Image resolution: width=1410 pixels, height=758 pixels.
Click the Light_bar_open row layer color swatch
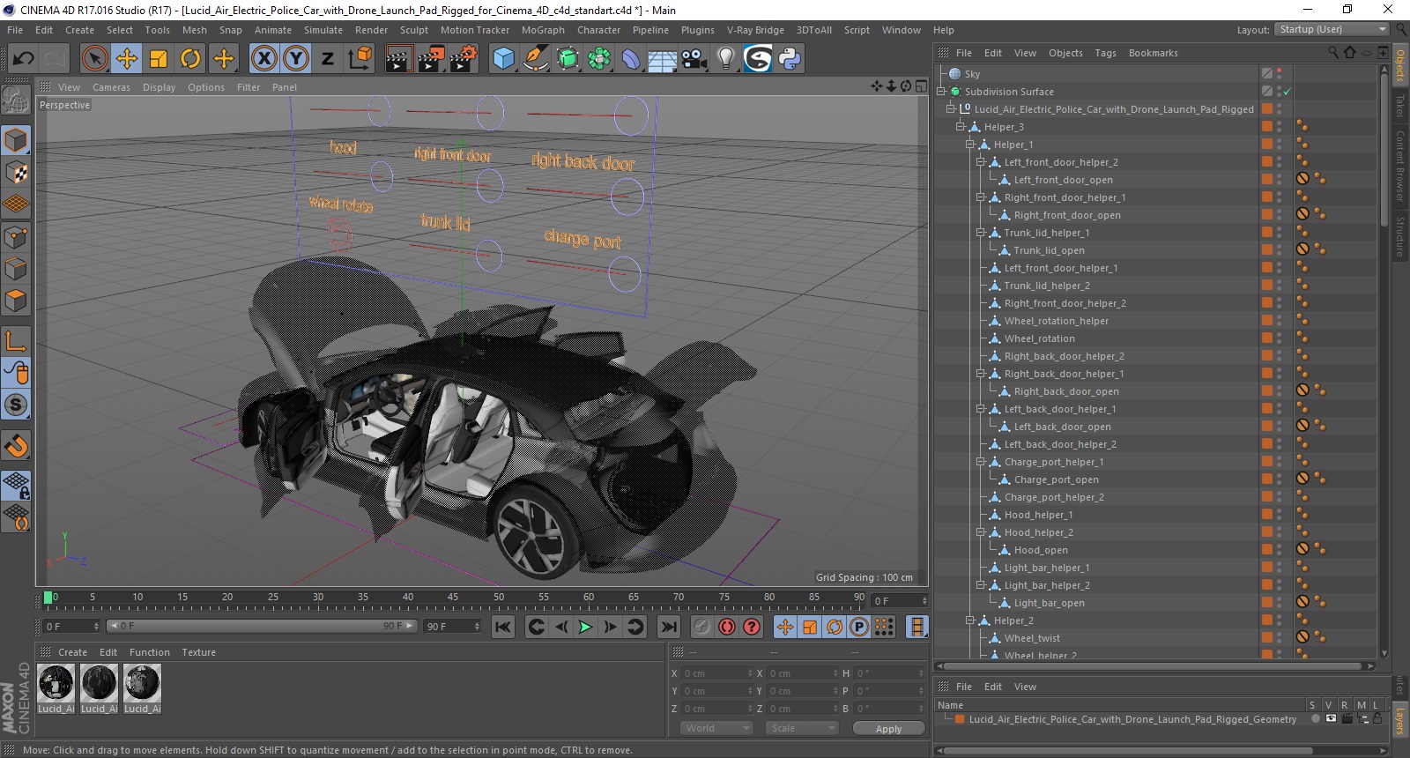[1266, 602]
